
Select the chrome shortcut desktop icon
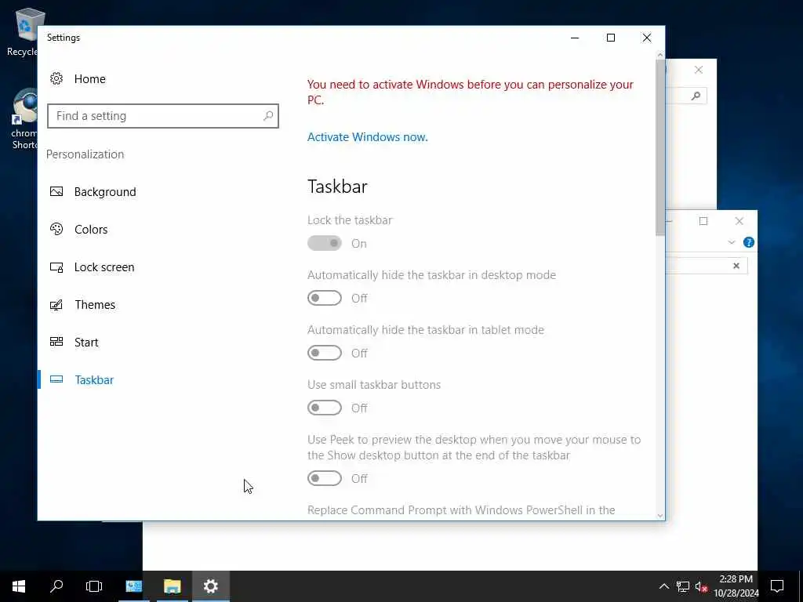pyautogui.click(x=24, y=119)
